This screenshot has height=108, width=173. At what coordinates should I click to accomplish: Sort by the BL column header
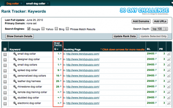pyautogui.click(x=149, y=49)
